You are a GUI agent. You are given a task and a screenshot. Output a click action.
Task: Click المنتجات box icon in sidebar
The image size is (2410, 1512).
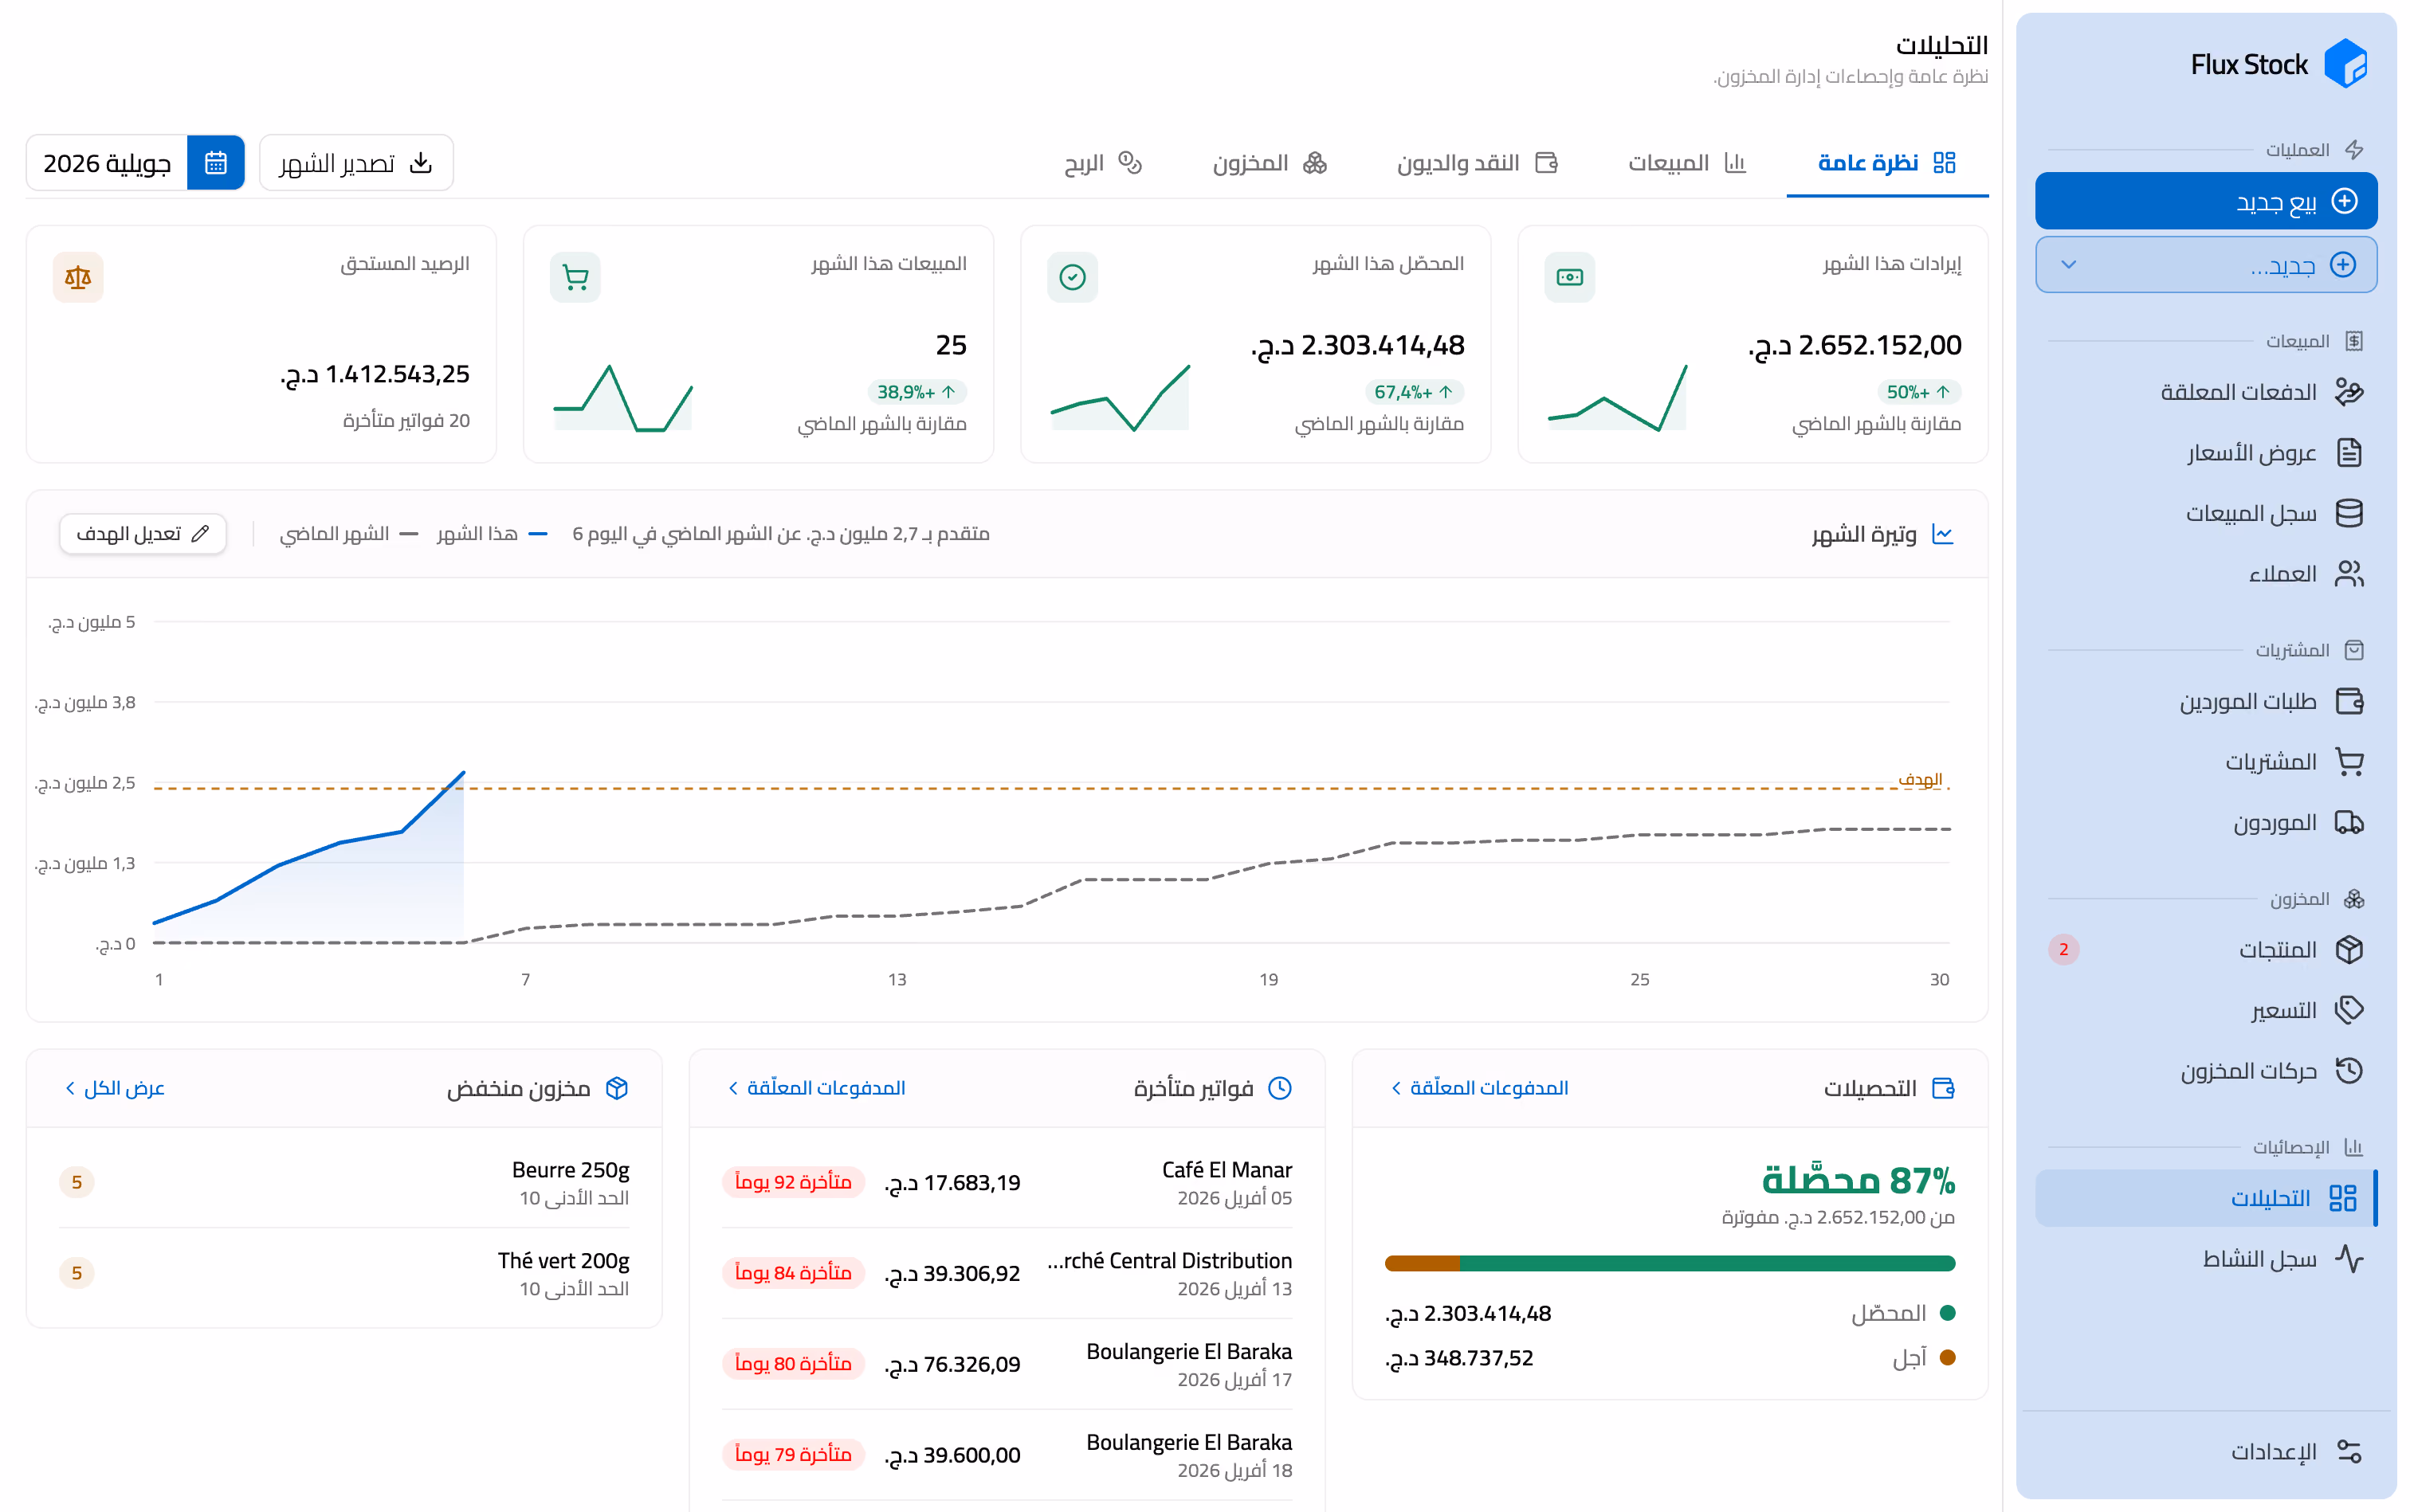coord(2348,949)
